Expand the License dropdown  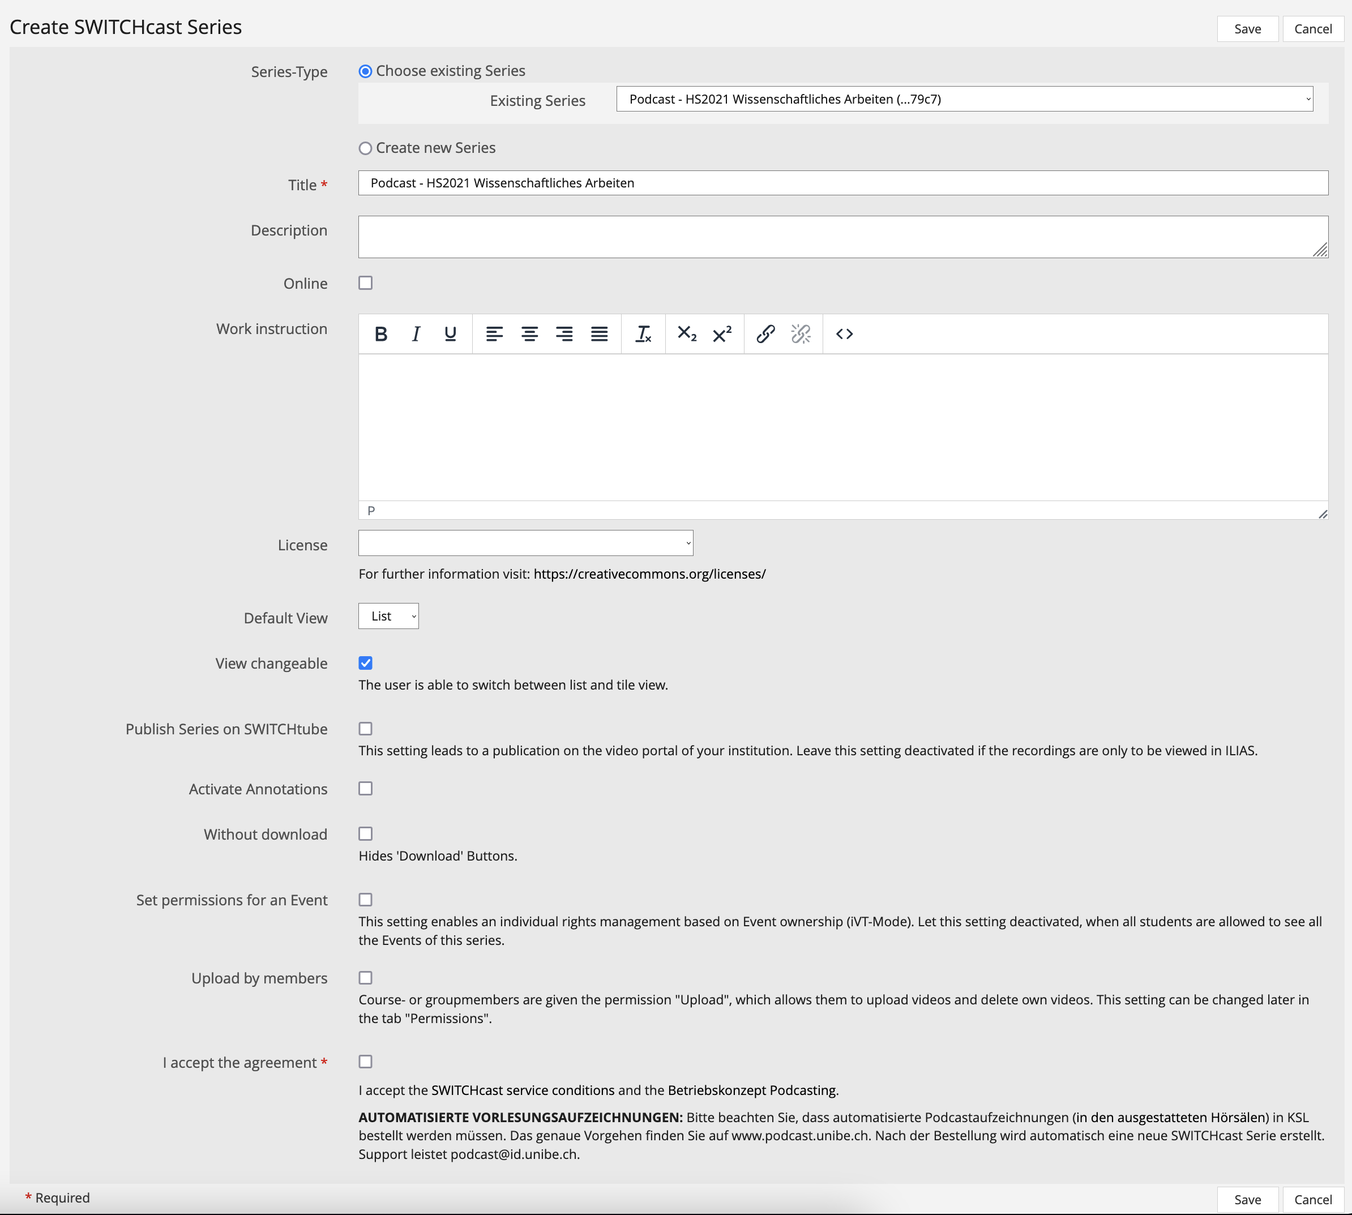point(525,544)
